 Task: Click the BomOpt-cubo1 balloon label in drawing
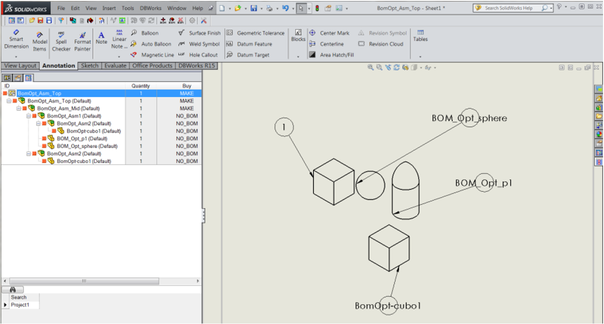(388, 305)
